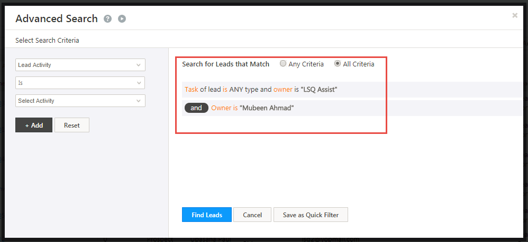Expand the Lead Activity dropdown
The width and height of the screenshot is (528, 242).
point(80,65)
